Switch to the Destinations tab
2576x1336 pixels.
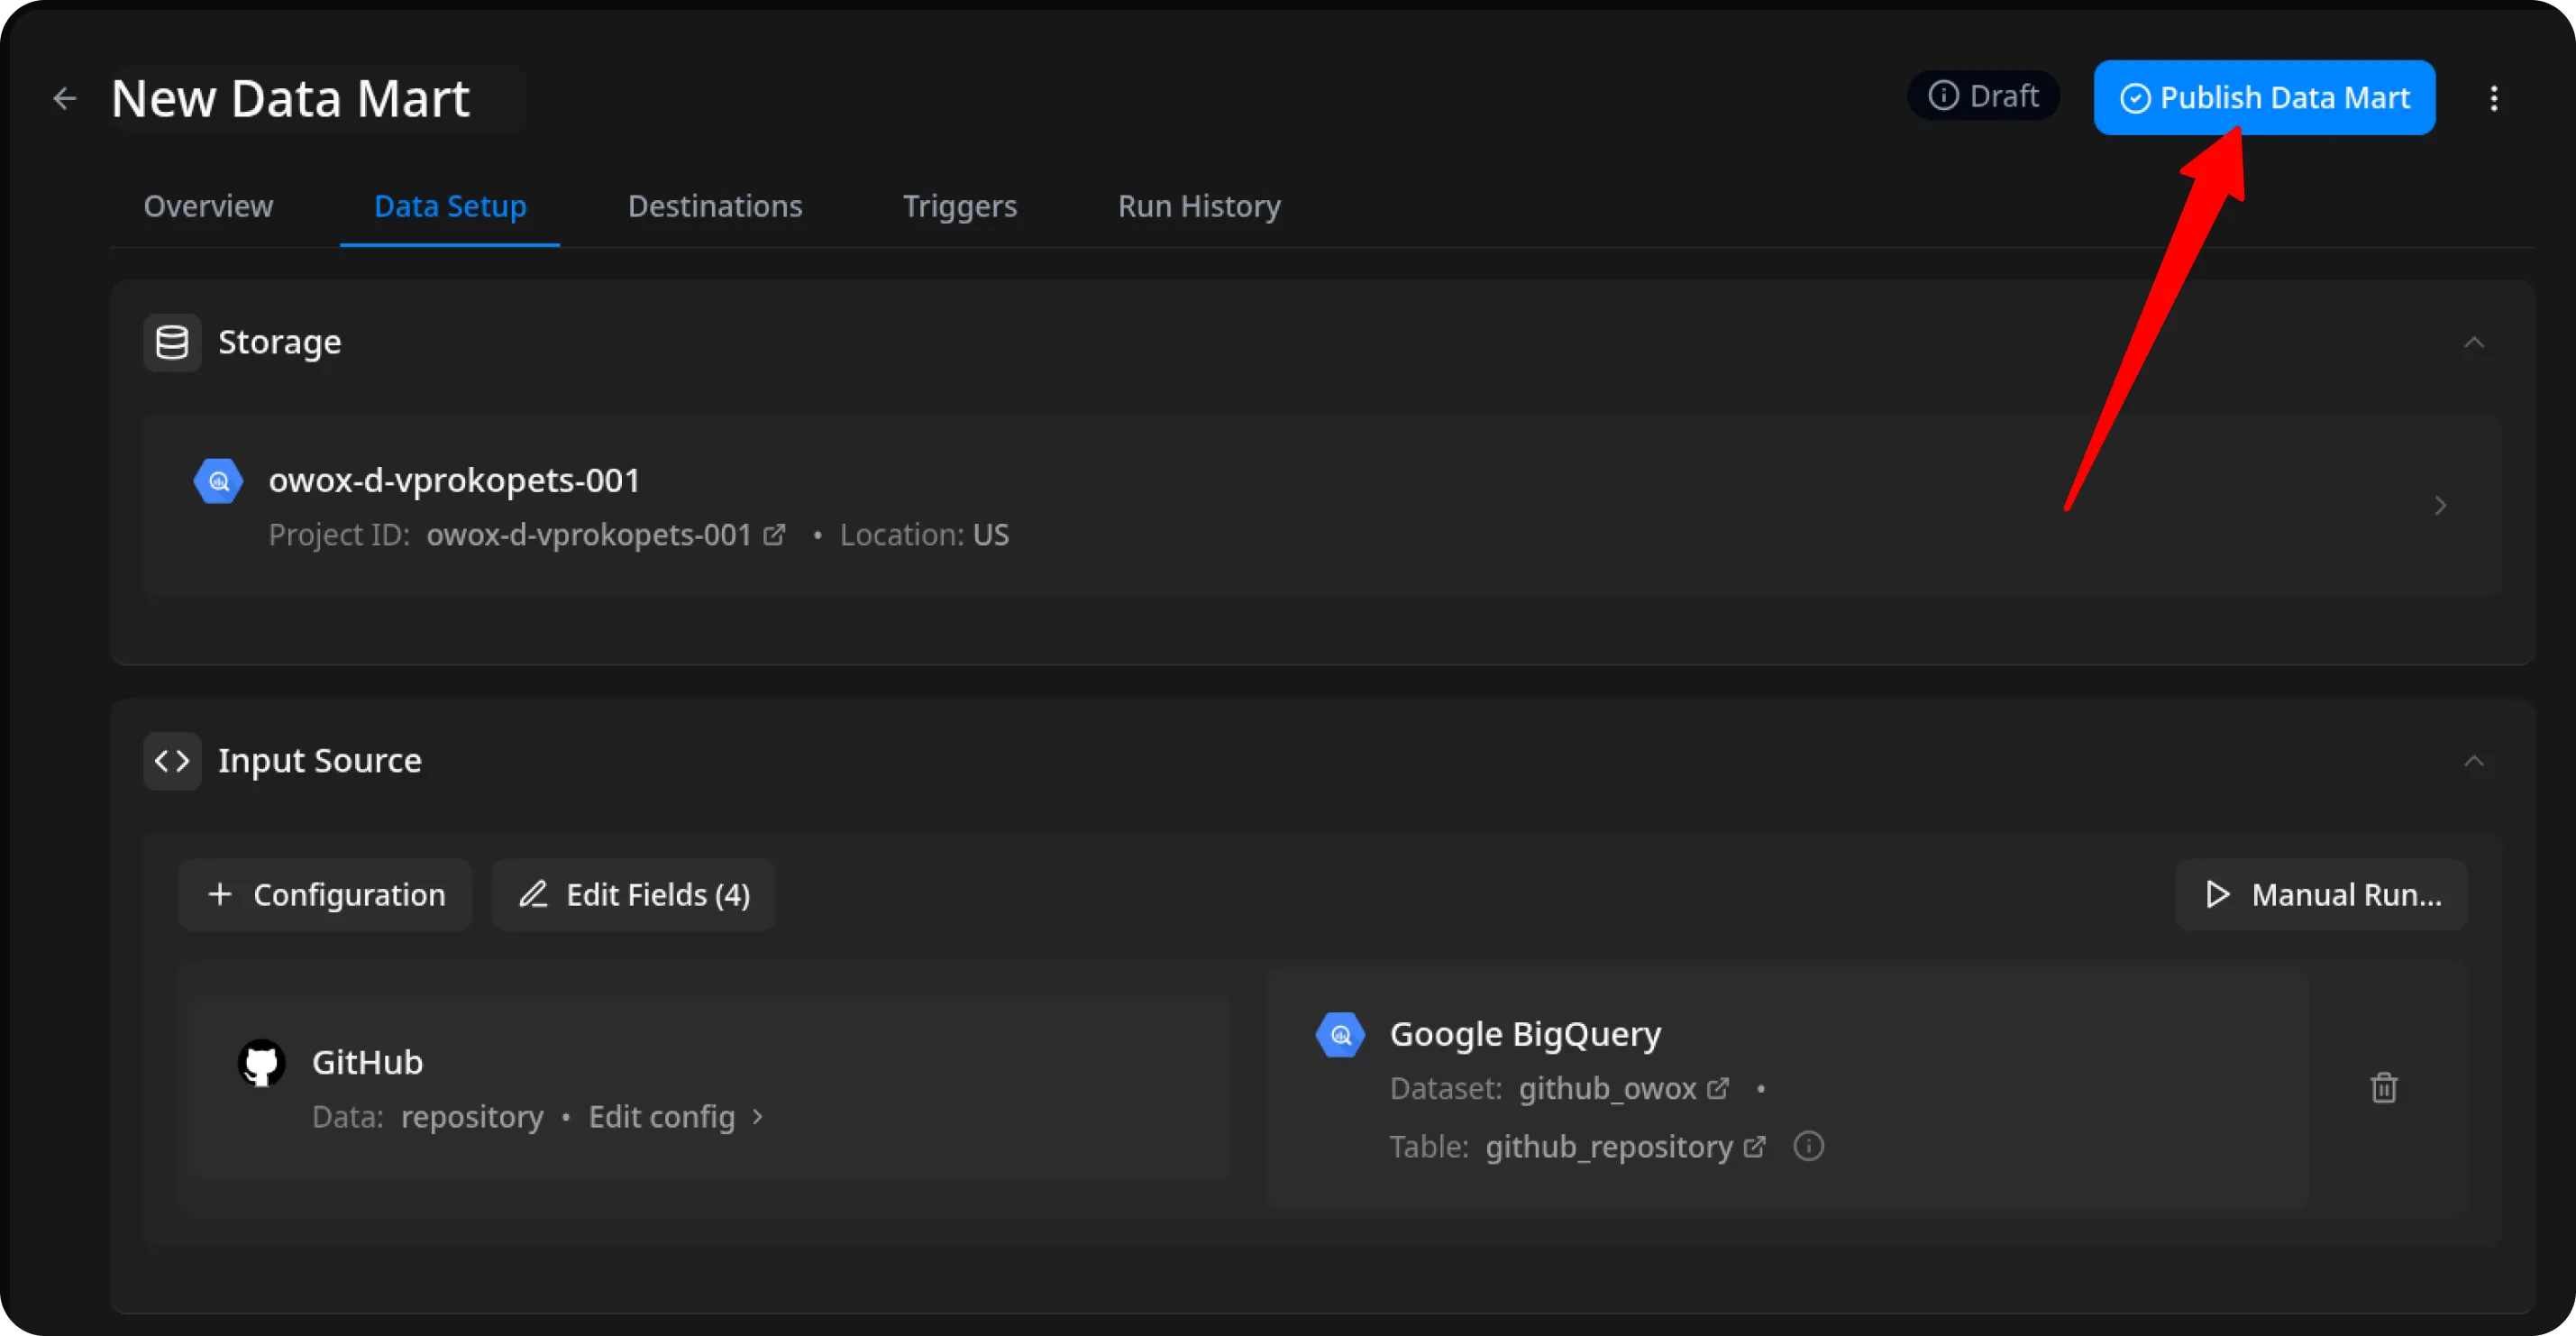tap(715, 206)
